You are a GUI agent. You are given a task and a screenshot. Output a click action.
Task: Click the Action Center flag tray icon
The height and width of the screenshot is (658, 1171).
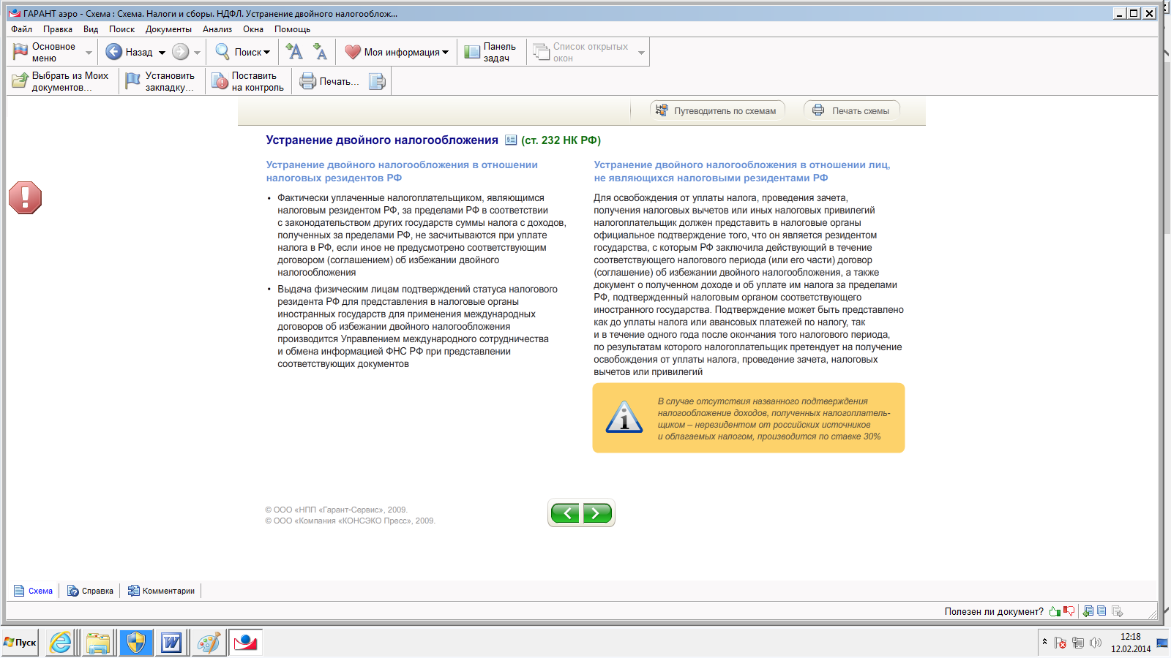click(x=1060, y=643)
